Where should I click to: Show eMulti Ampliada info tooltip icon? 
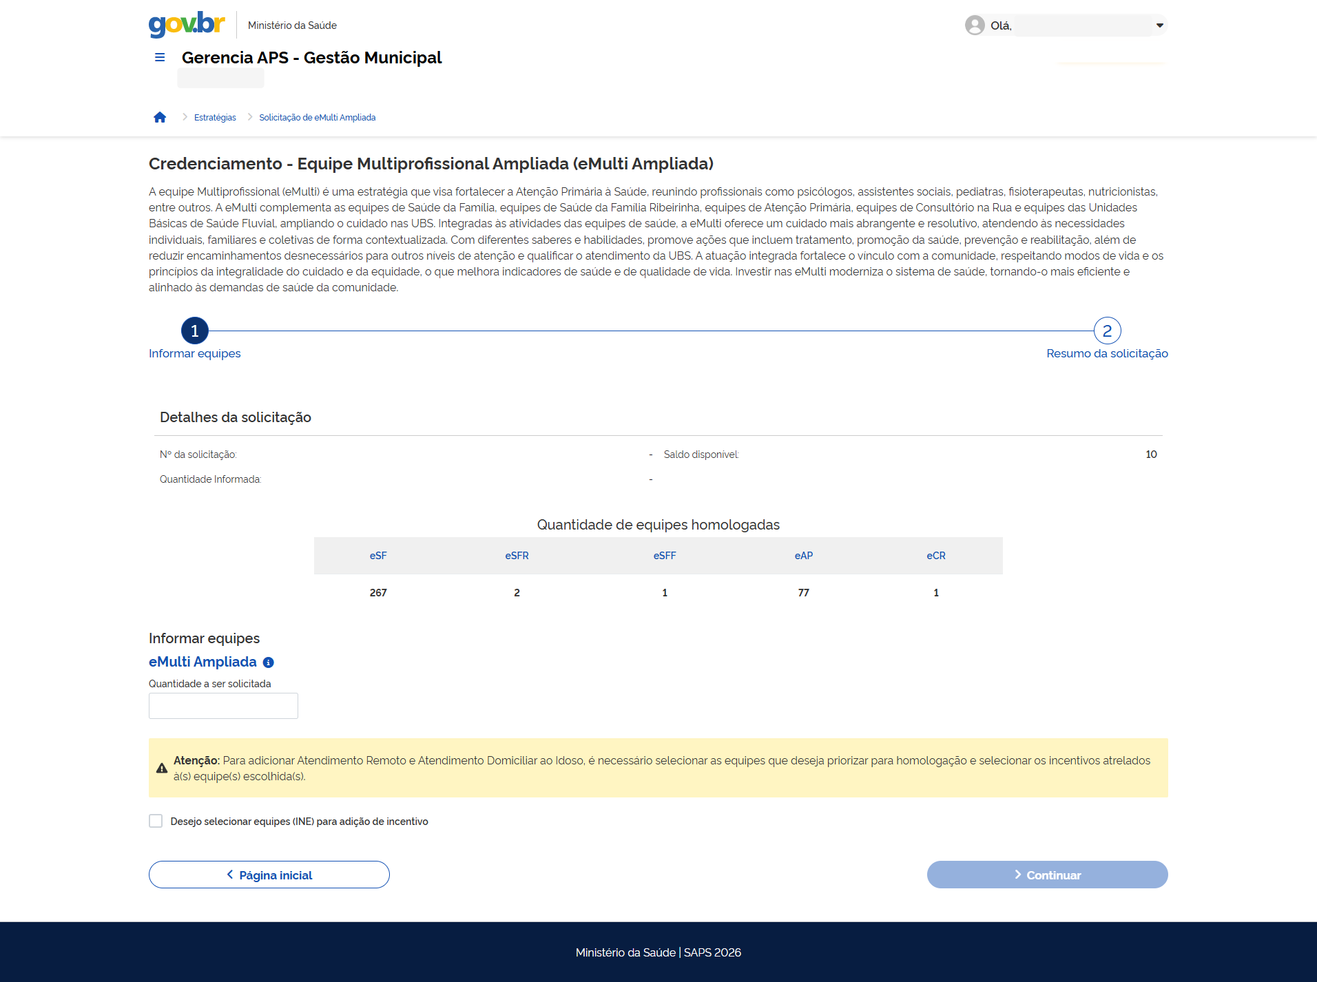(x=269, y=662)
